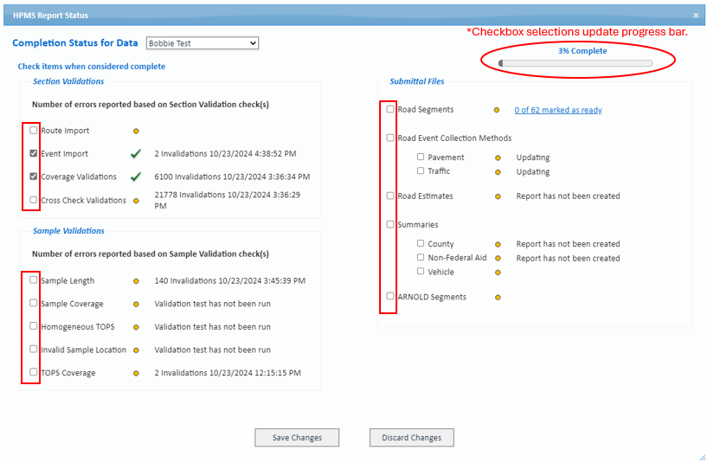Click the green checkmark beside Coverage Validations
The image size is (708, 469).
pos(136,177)
